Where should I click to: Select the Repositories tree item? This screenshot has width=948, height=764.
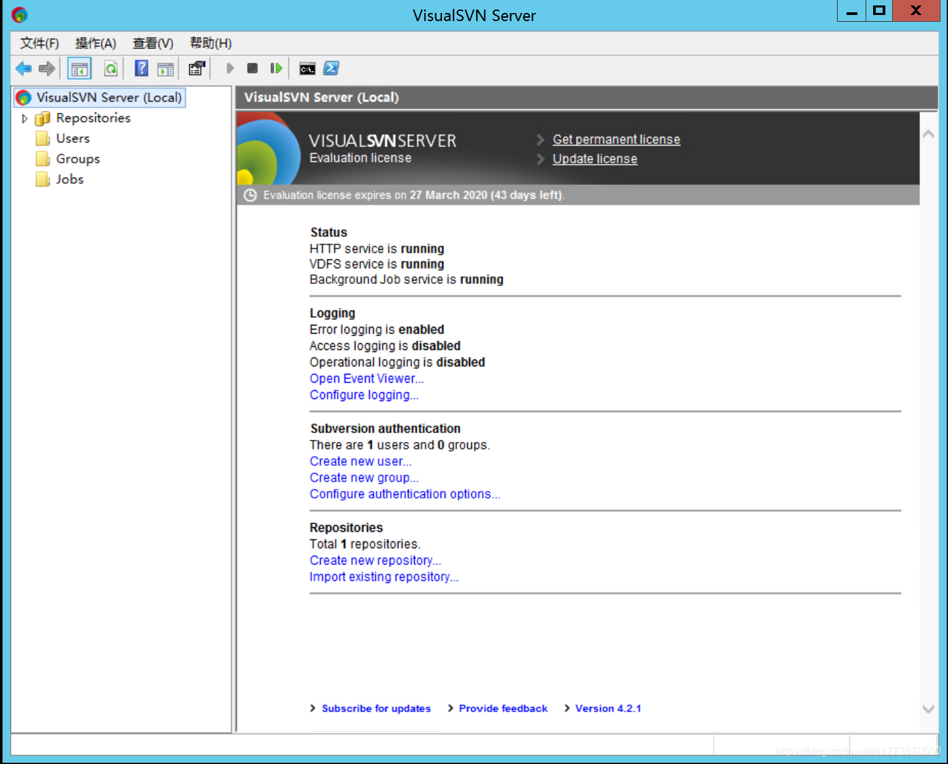[x=93, y=118]
